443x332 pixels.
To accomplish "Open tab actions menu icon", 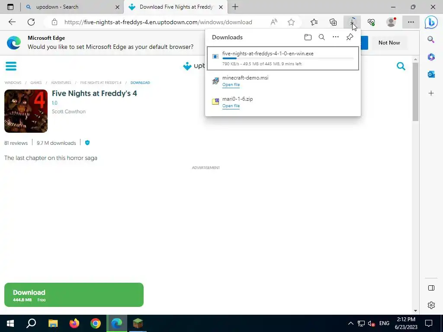I will pos(10,7).
